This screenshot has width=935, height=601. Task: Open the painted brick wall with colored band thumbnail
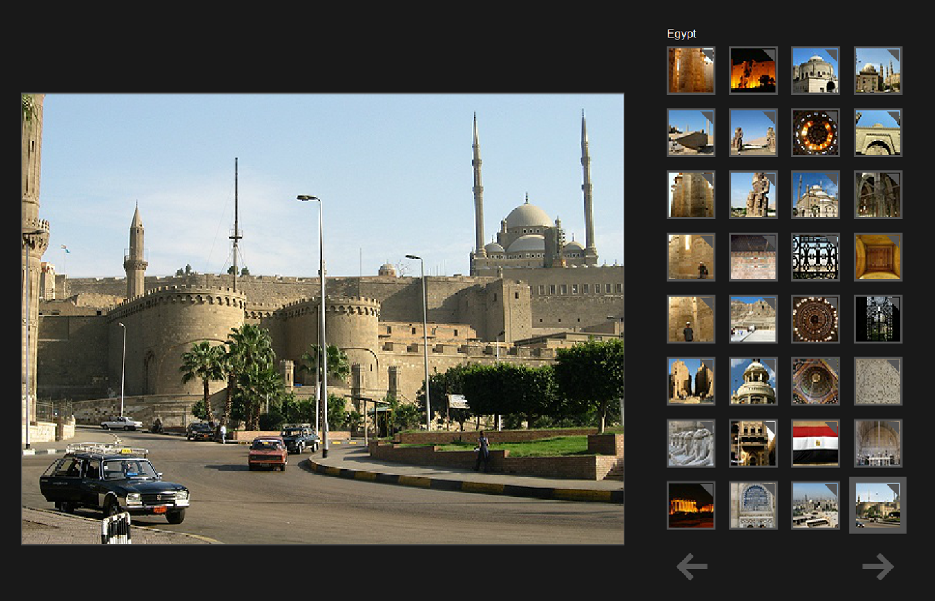pyautogui.click(x=753, y=257)
